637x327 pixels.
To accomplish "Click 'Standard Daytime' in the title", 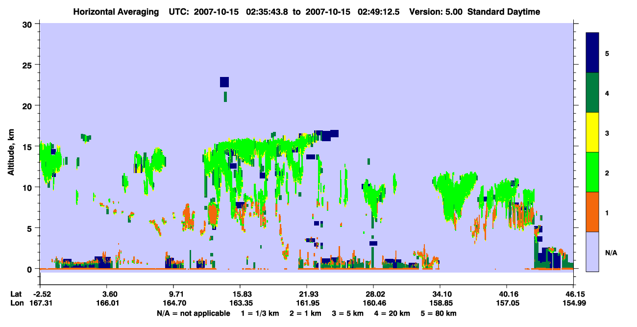I will [x=504, y=12].
